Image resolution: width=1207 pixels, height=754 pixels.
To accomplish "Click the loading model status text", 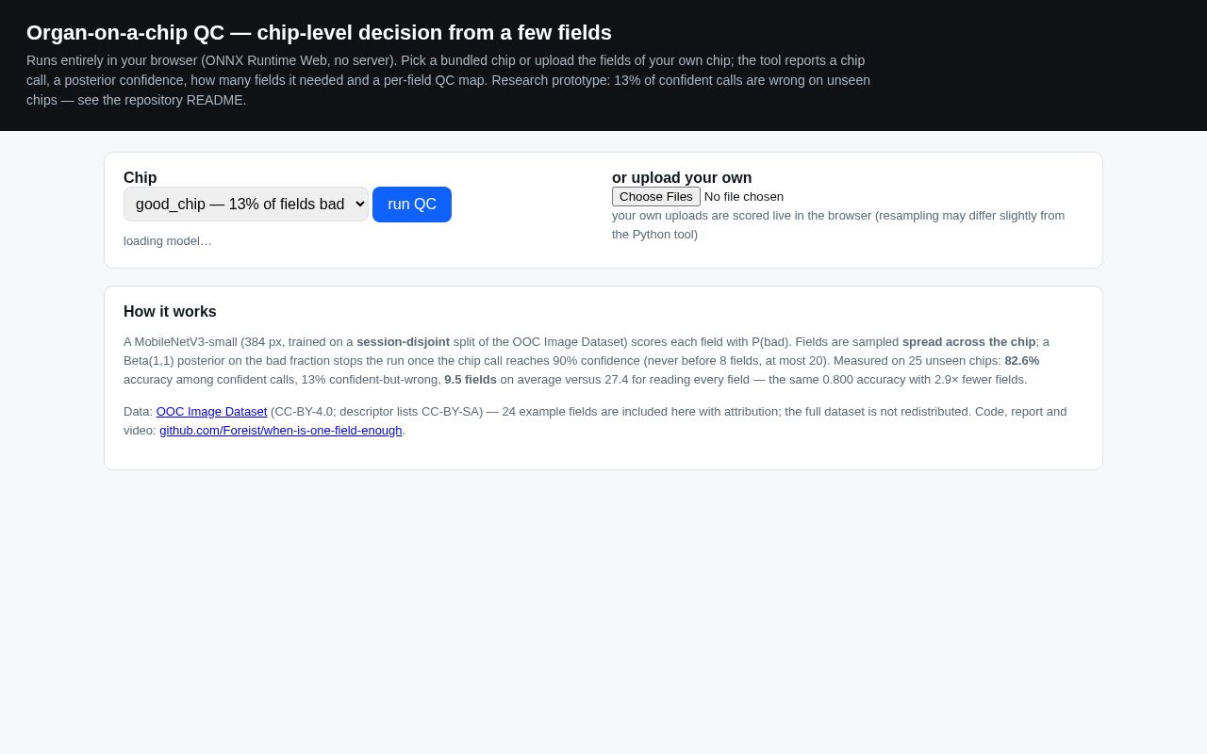I will pos(168,240).
